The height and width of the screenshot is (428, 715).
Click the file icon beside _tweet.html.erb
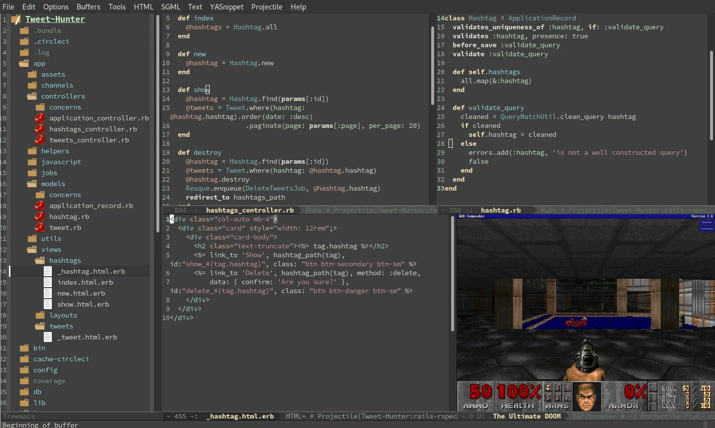tap(48, 337)
